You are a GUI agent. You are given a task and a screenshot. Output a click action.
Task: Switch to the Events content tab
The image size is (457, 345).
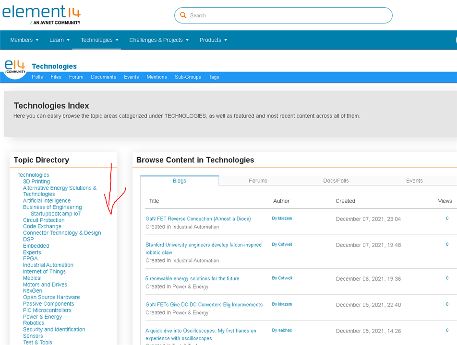tap(414, 181)
